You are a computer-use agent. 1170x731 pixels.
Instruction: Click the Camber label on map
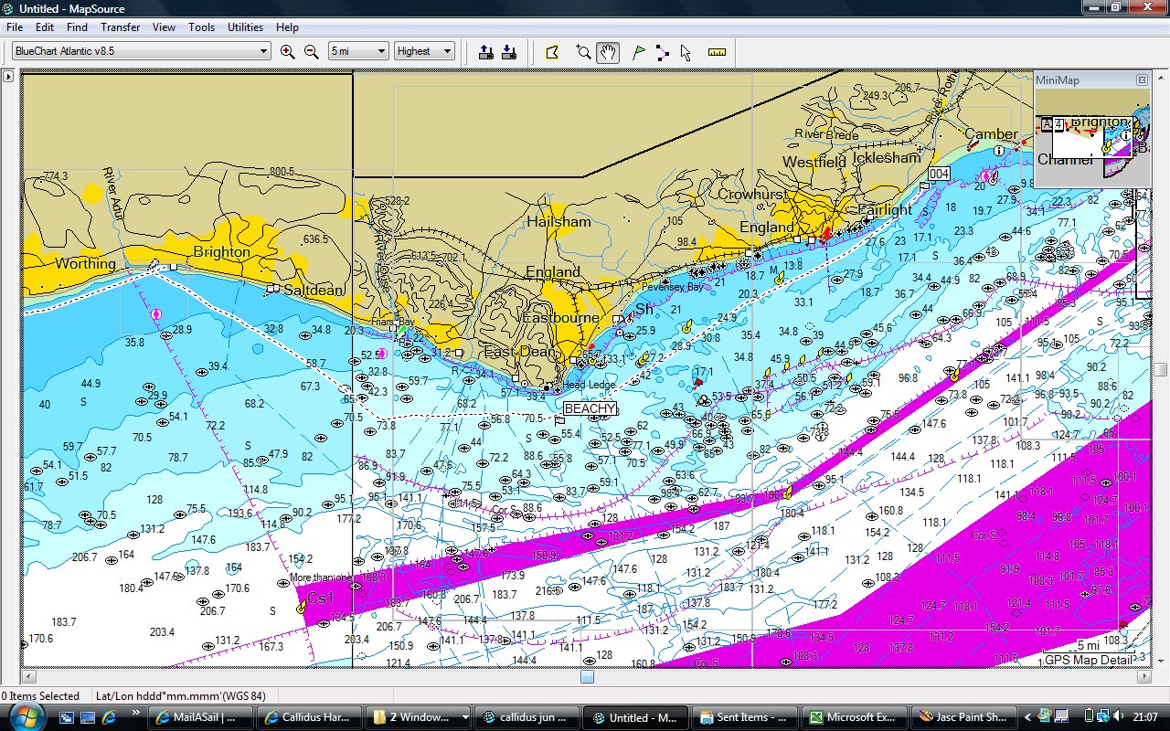tap(991, 134)
